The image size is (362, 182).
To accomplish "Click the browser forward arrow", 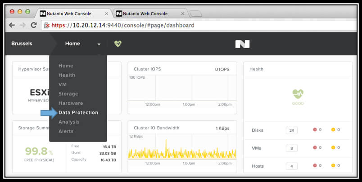I will tap(23, 25).
